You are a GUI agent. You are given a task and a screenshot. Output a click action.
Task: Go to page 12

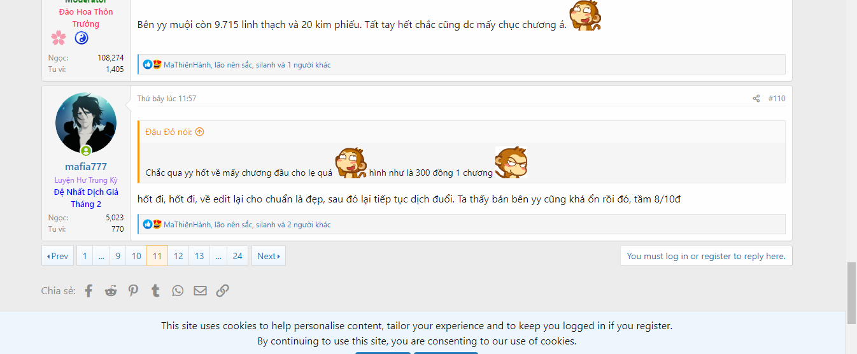178,256
